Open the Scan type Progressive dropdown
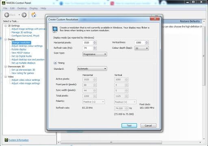The width and height of the screenshot is (208, 146). pyautogui.click(x=95, y=54)
